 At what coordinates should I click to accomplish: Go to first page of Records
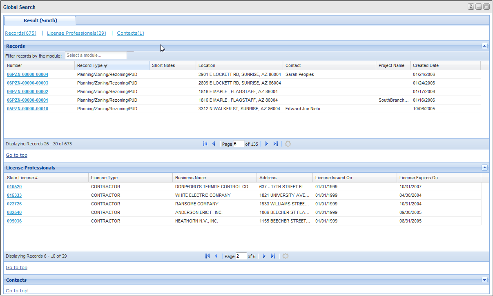(x=205, y=144)
